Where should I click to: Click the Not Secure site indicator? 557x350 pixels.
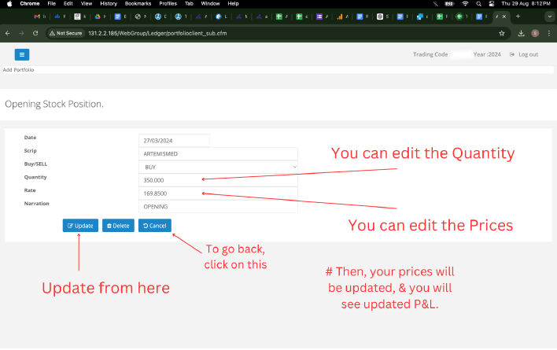pyautogui.click(x=66, y=33)
